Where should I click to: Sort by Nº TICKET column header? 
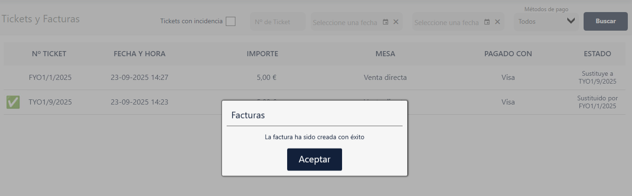(49, 54)
